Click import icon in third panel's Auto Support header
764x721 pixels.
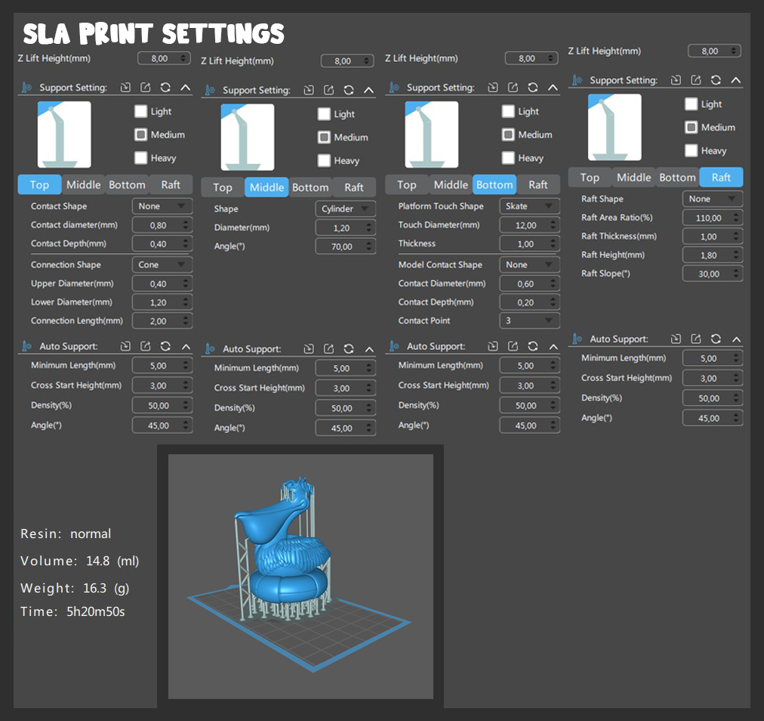coord(493,346)
